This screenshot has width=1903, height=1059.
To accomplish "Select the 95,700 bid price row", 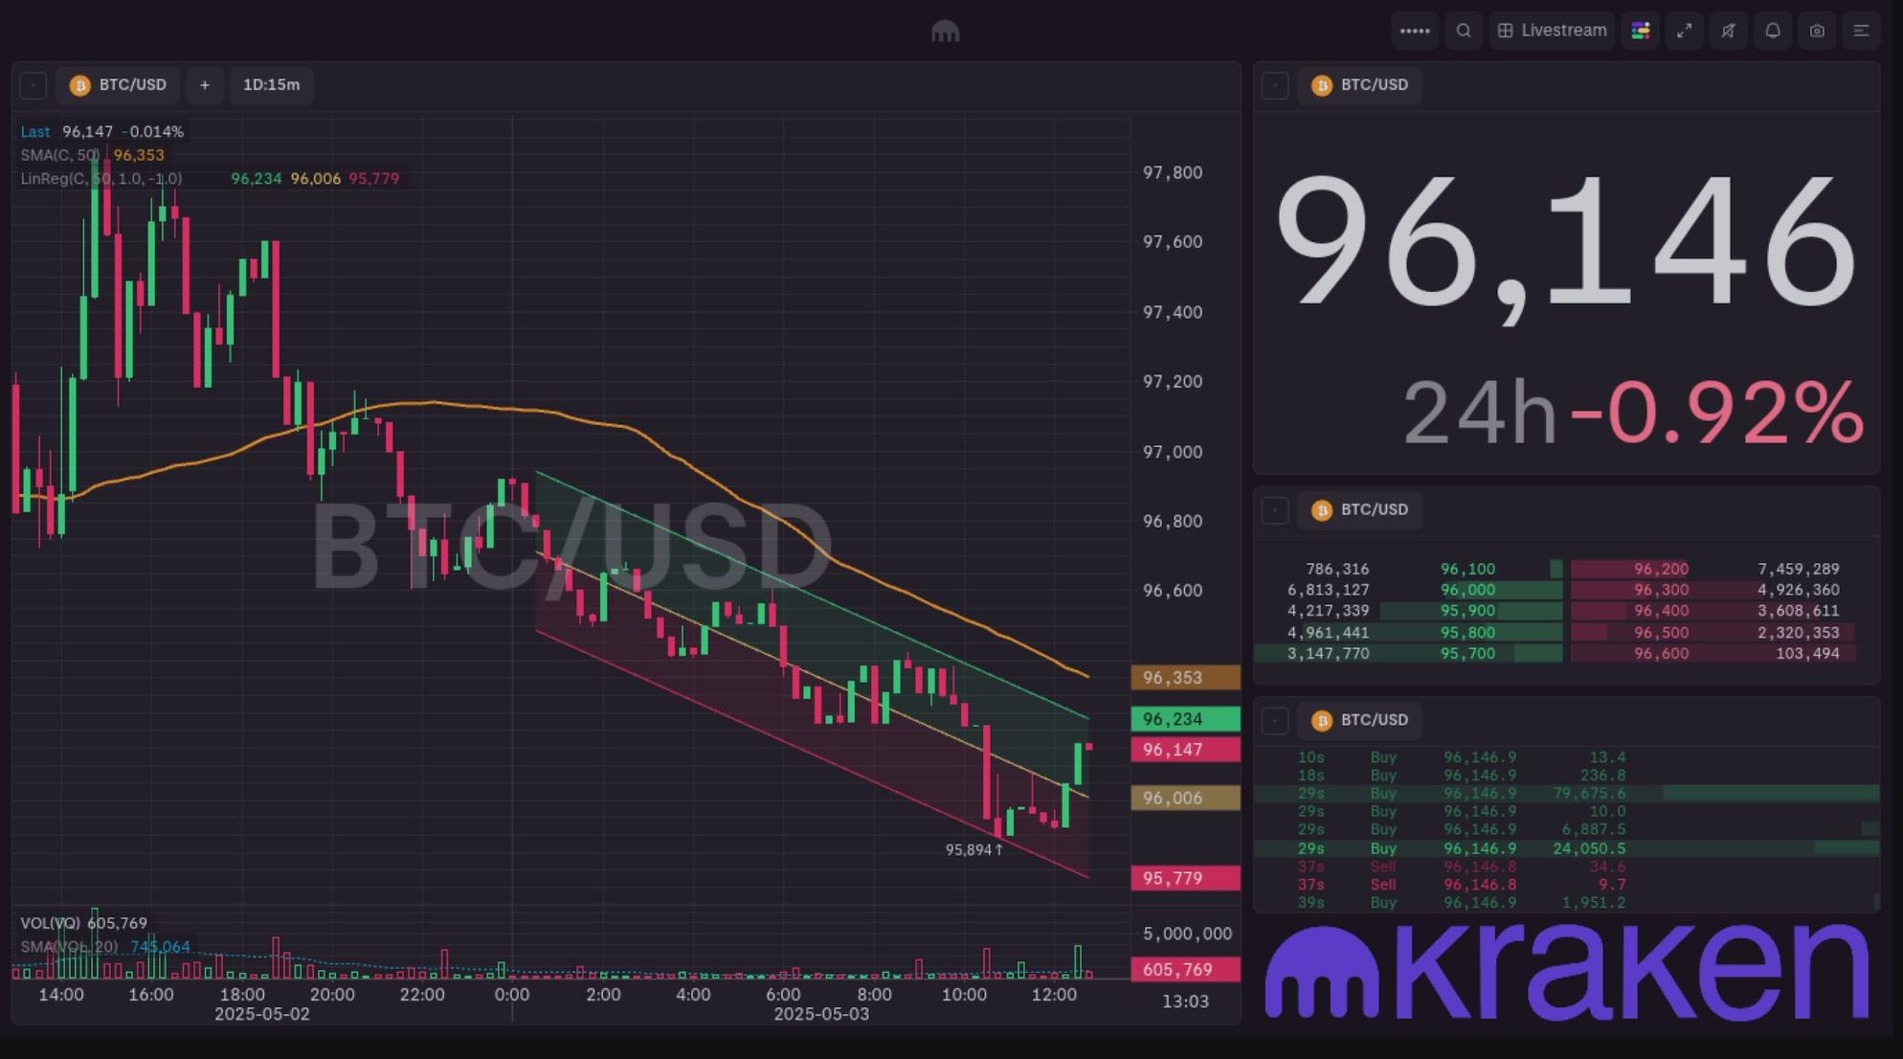I will pyautogui.click(x=1409, y=654).
